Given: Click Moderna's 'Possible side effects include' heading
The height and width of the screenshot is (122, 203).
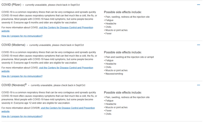Looking at the screenshot, I should point(123,52).
